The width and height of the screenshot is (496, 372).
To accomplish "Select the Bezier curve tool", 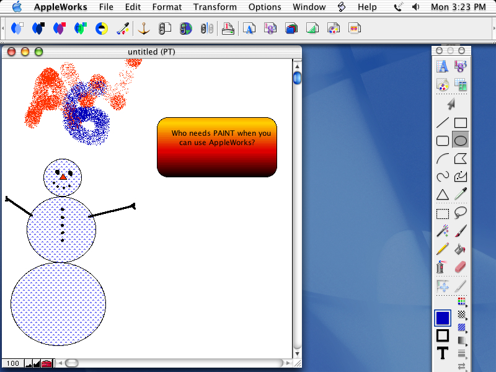I will [x=460, y=177].
